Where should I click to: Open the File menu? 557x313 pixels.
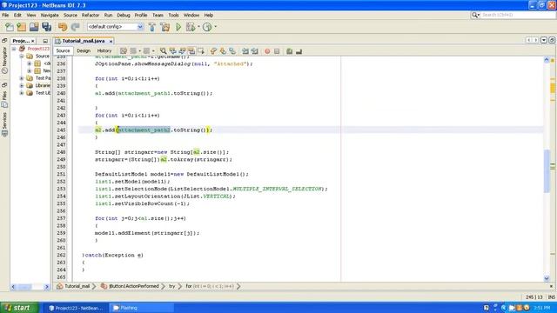[5, 16]
